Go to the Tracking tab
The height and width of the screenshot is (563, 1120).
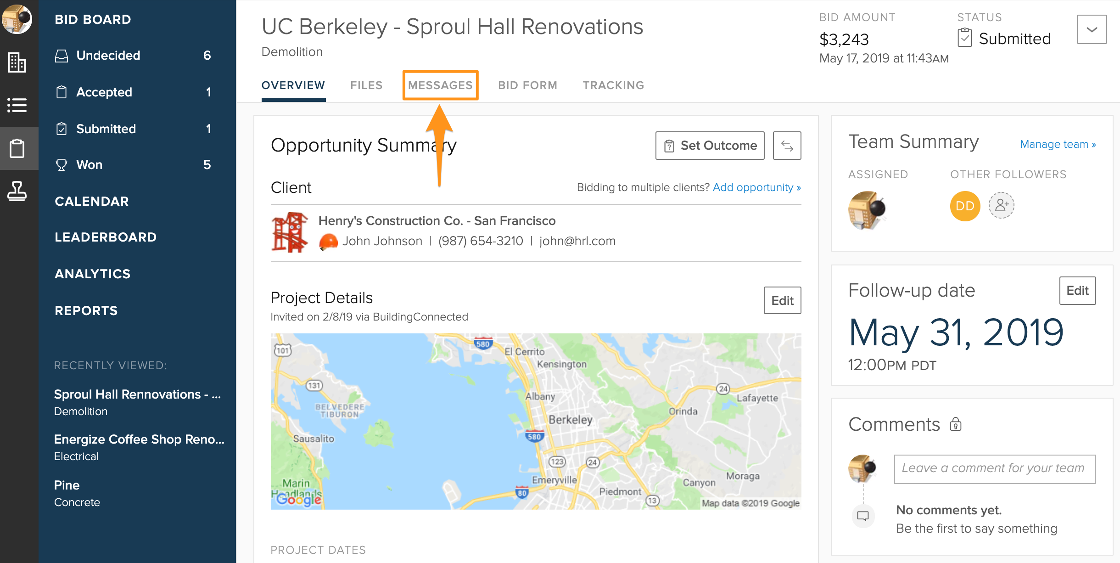pos(613,85)
